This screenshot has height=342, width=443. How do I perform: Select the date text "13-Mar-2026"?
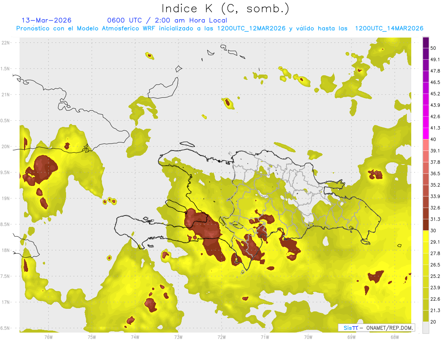pos(47,20)
